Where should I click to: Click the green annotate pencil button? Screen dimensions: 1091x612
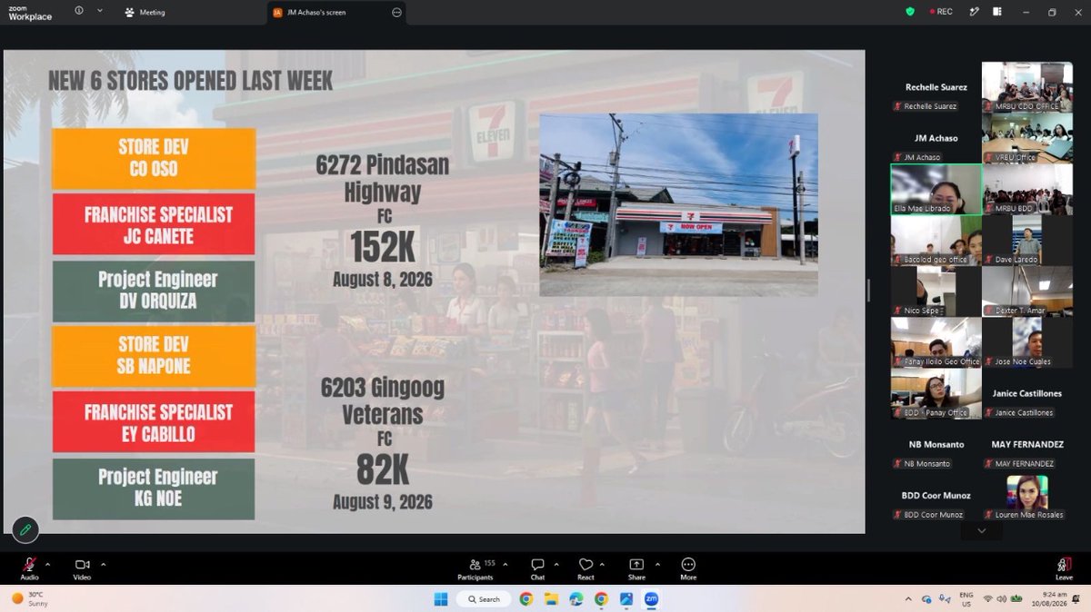click(25, 529)
